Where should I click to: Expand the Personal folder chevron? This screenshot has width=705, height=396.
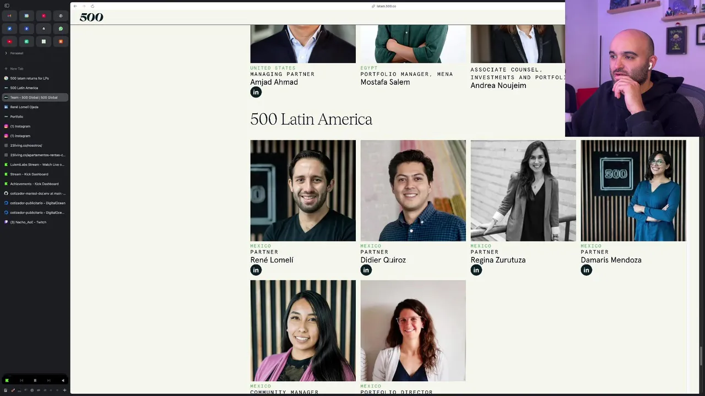pyautogui.click(x=6, y=53)
